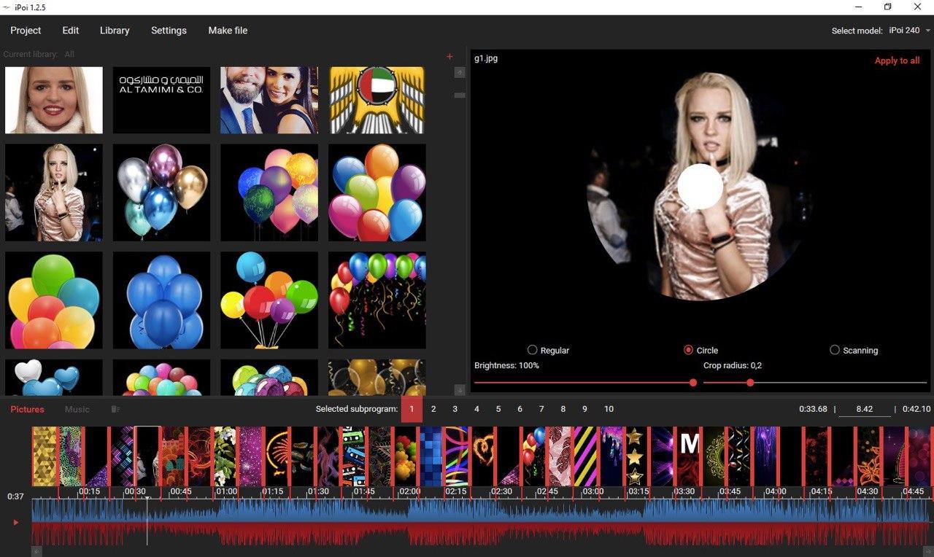Select subprogram 8

pos(563,409)
